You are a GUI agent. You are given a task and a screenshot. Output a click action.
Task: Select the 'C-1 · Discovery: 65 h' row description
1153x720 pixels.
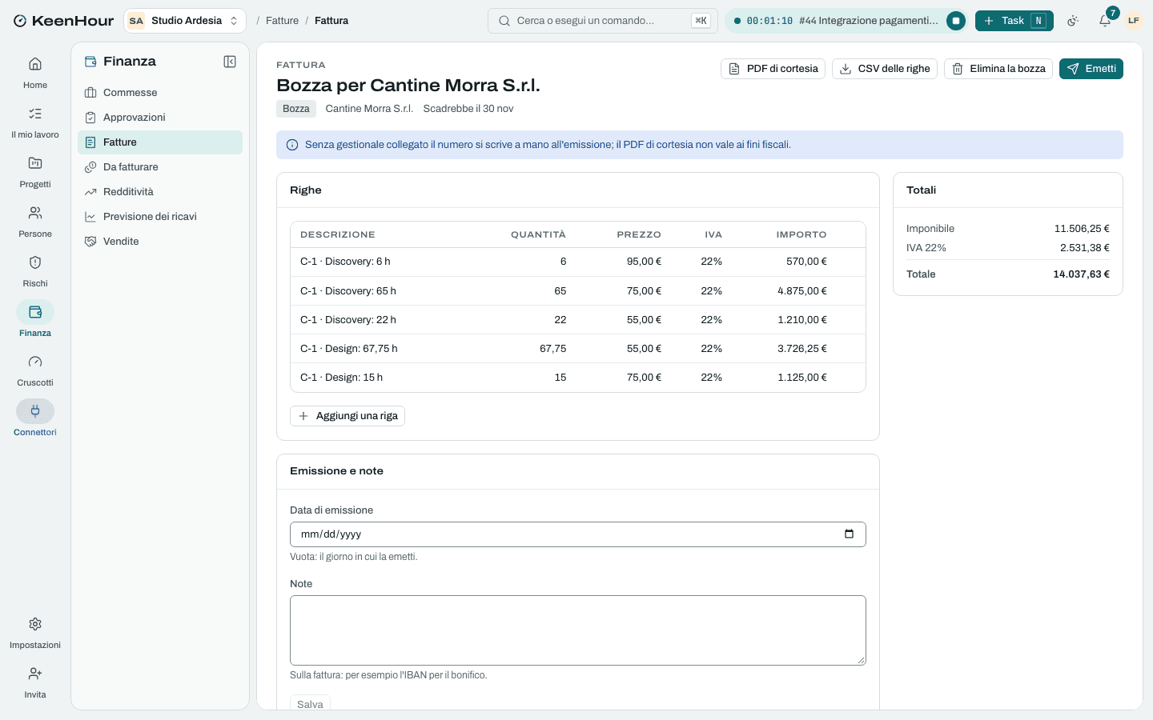[348, 291]
